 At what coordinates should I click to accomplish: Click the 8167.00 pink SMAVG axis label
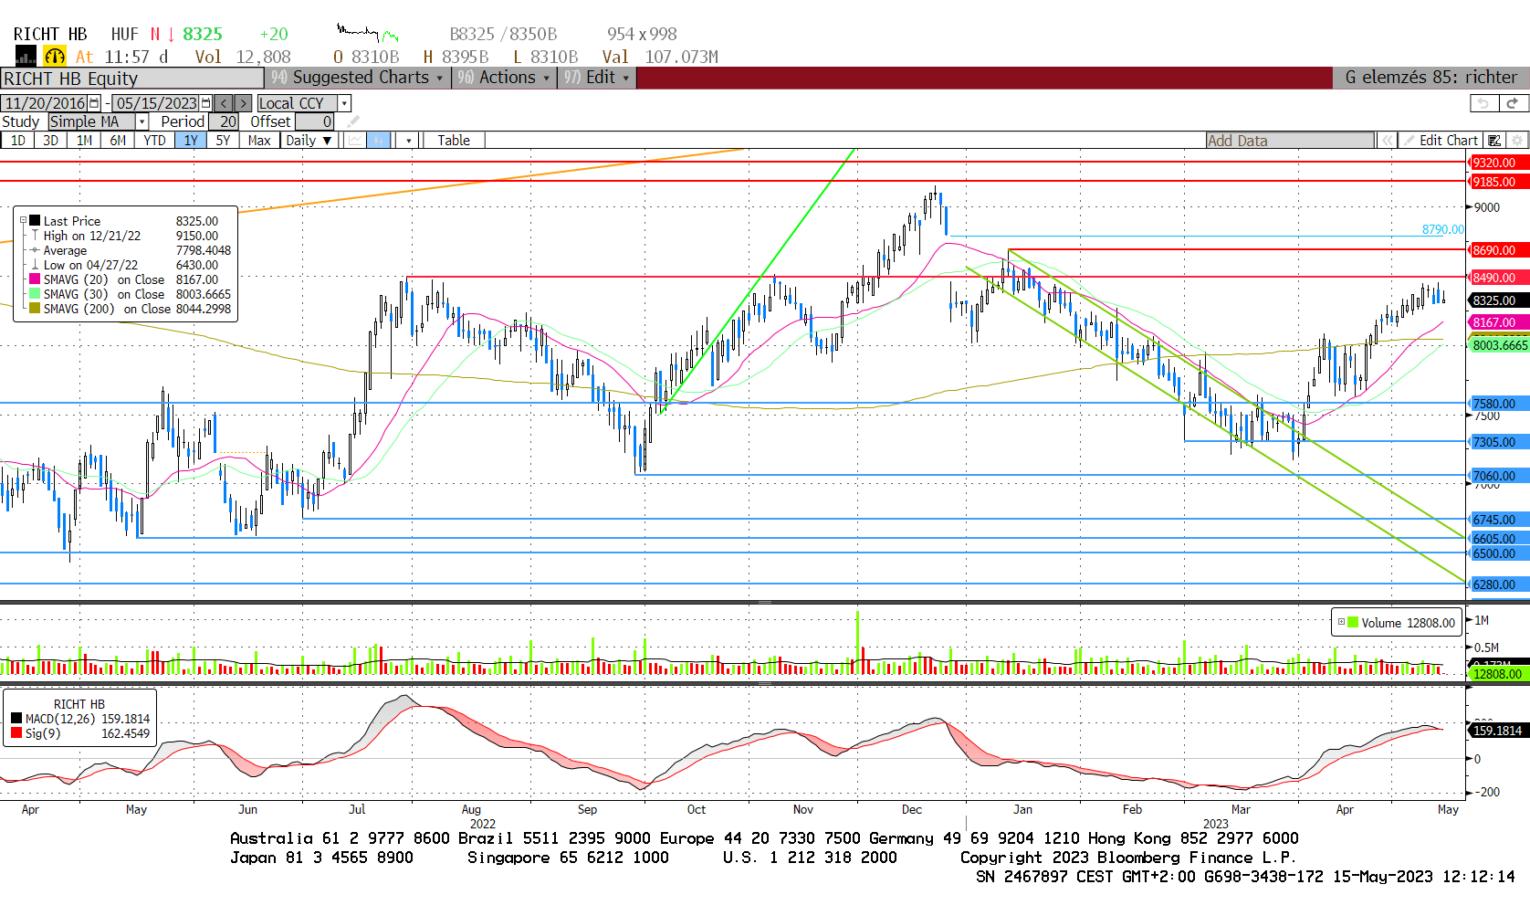coord(1498,322)
